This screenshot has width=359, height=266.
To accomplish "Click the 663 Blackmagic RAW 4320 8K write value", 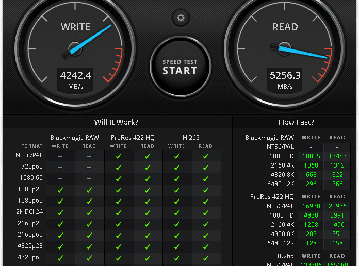I will click(x=311, y=175).
